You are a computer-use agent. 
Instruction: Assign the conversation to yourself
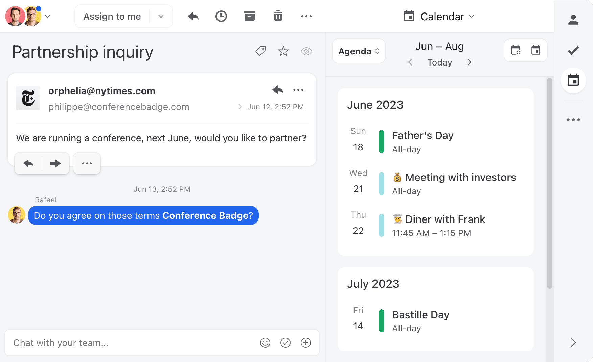tap(112, 16)
